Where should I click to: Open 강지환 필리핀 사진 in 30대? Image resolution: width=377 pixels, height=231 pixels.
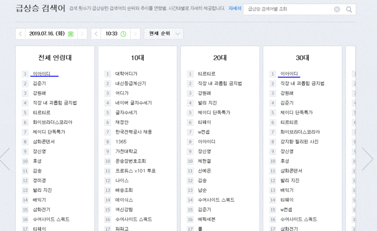click(299, 142)
